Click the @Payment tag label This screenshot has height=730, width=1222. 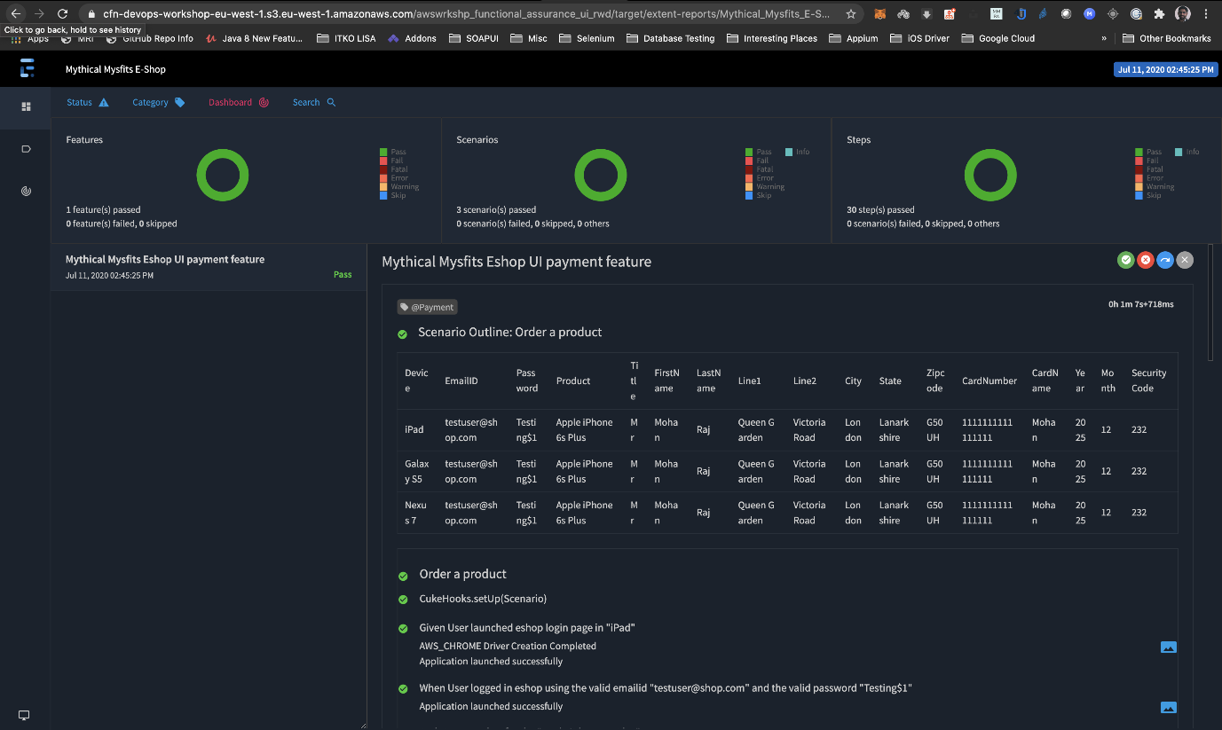(x=427, y=307)
